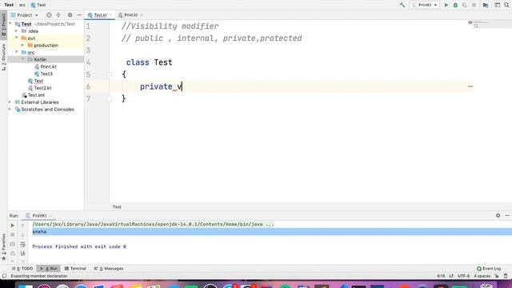The width and height of the screenshot is (512, 288).
Task: Click the Build project hammer icon
Action: coord(402,5)
